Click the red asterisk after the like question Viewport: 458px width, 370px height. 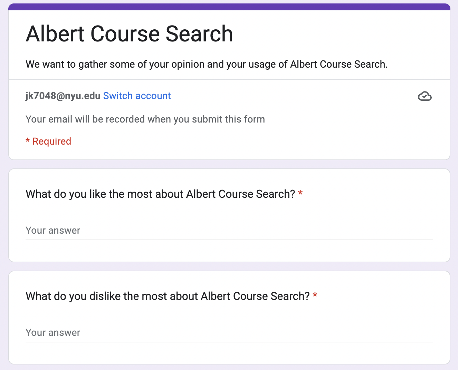pos(300,193)
